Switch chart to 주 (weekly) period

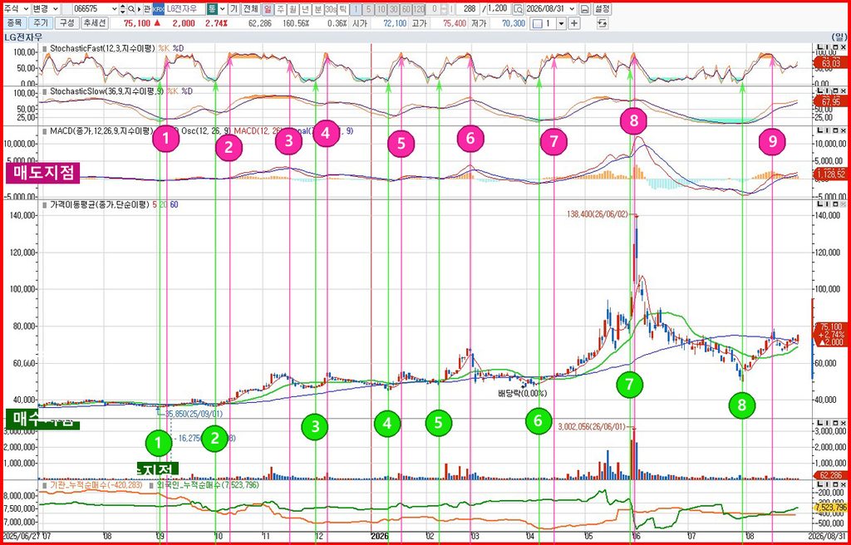pyautogui.click(x=280, y=9)
